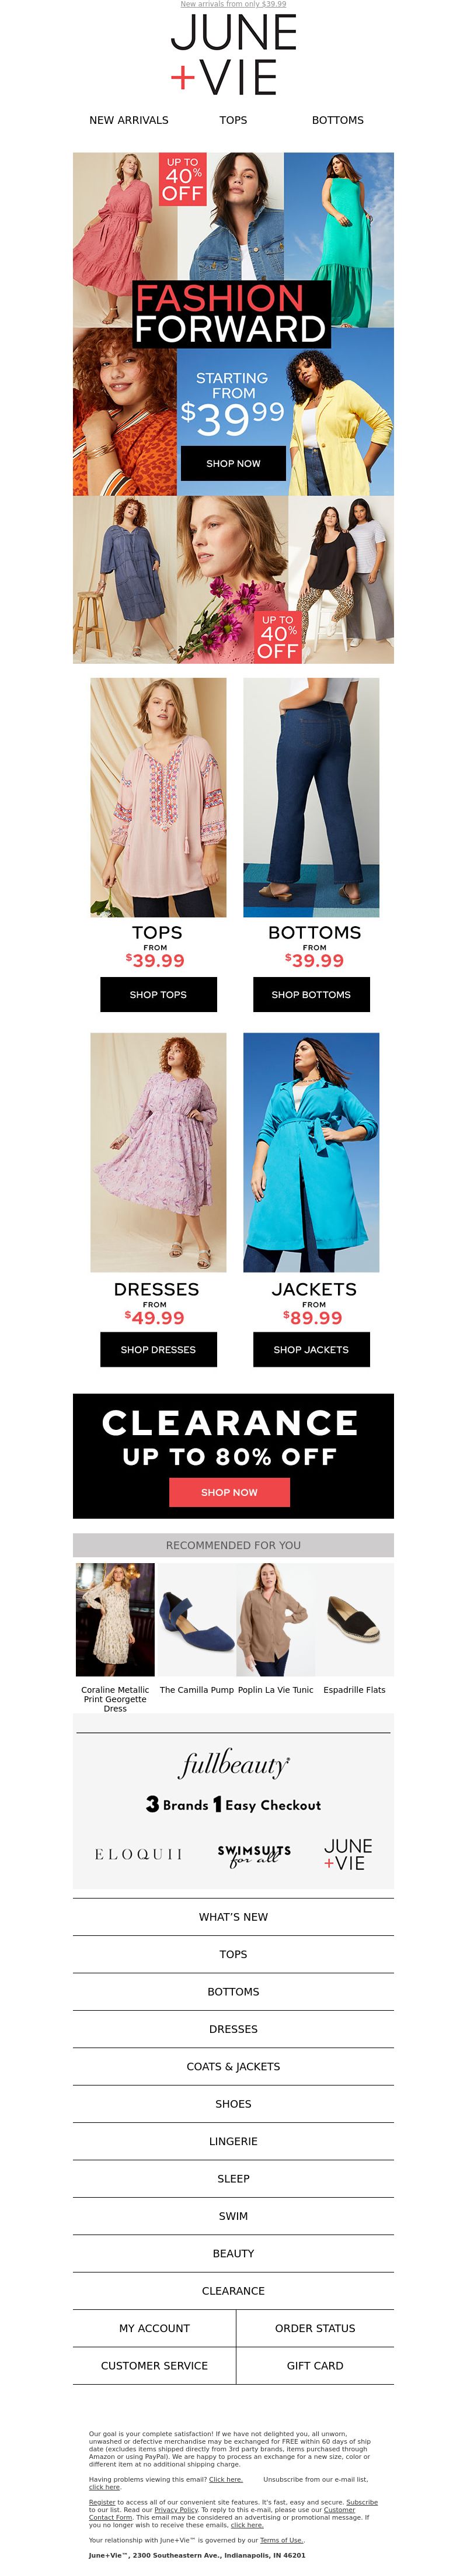Click SHOP JACKETS button
Image resolution: width=467 pixels, height=2567 pixels.
(x=311, y=1348)
